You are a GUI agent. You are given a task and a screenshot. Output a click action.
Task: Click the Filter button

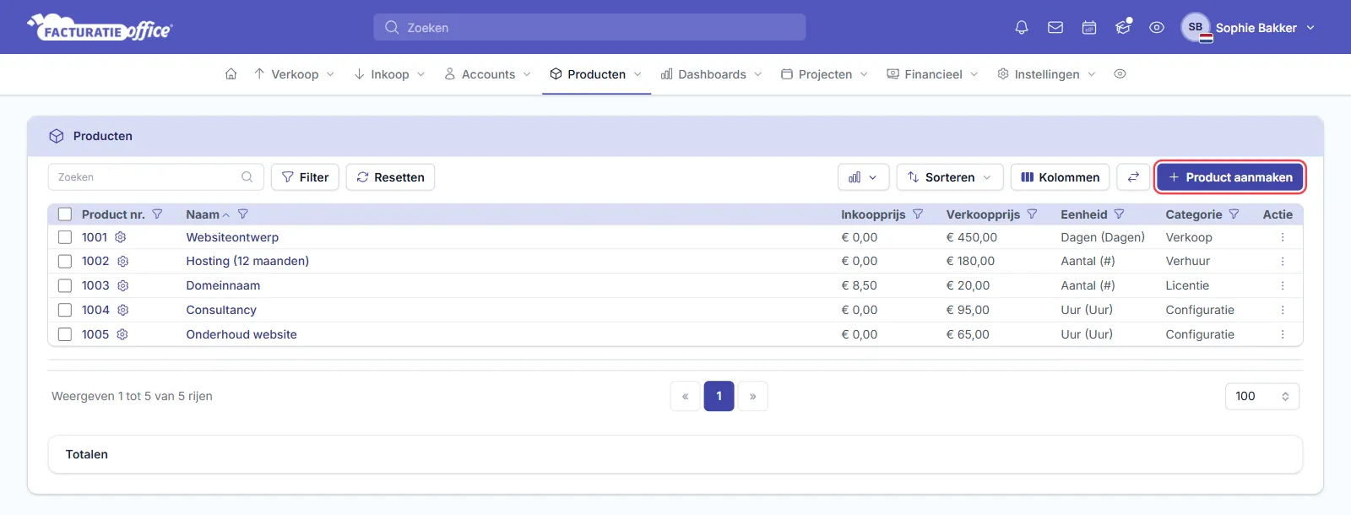tap(305, 177)
